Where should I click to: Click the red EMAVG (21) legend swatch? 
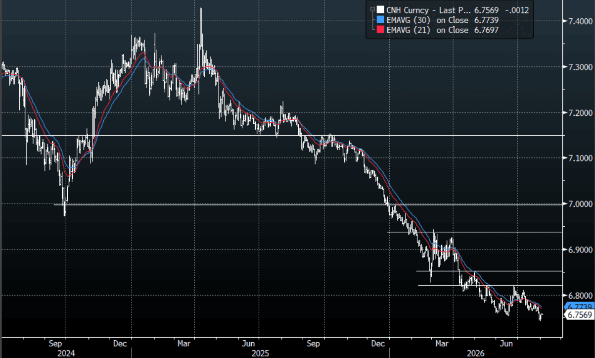click(379, 30)
